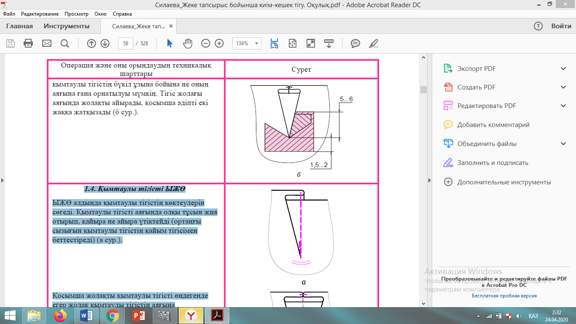Click the zoom out minus icon

(x=205, y=43)
